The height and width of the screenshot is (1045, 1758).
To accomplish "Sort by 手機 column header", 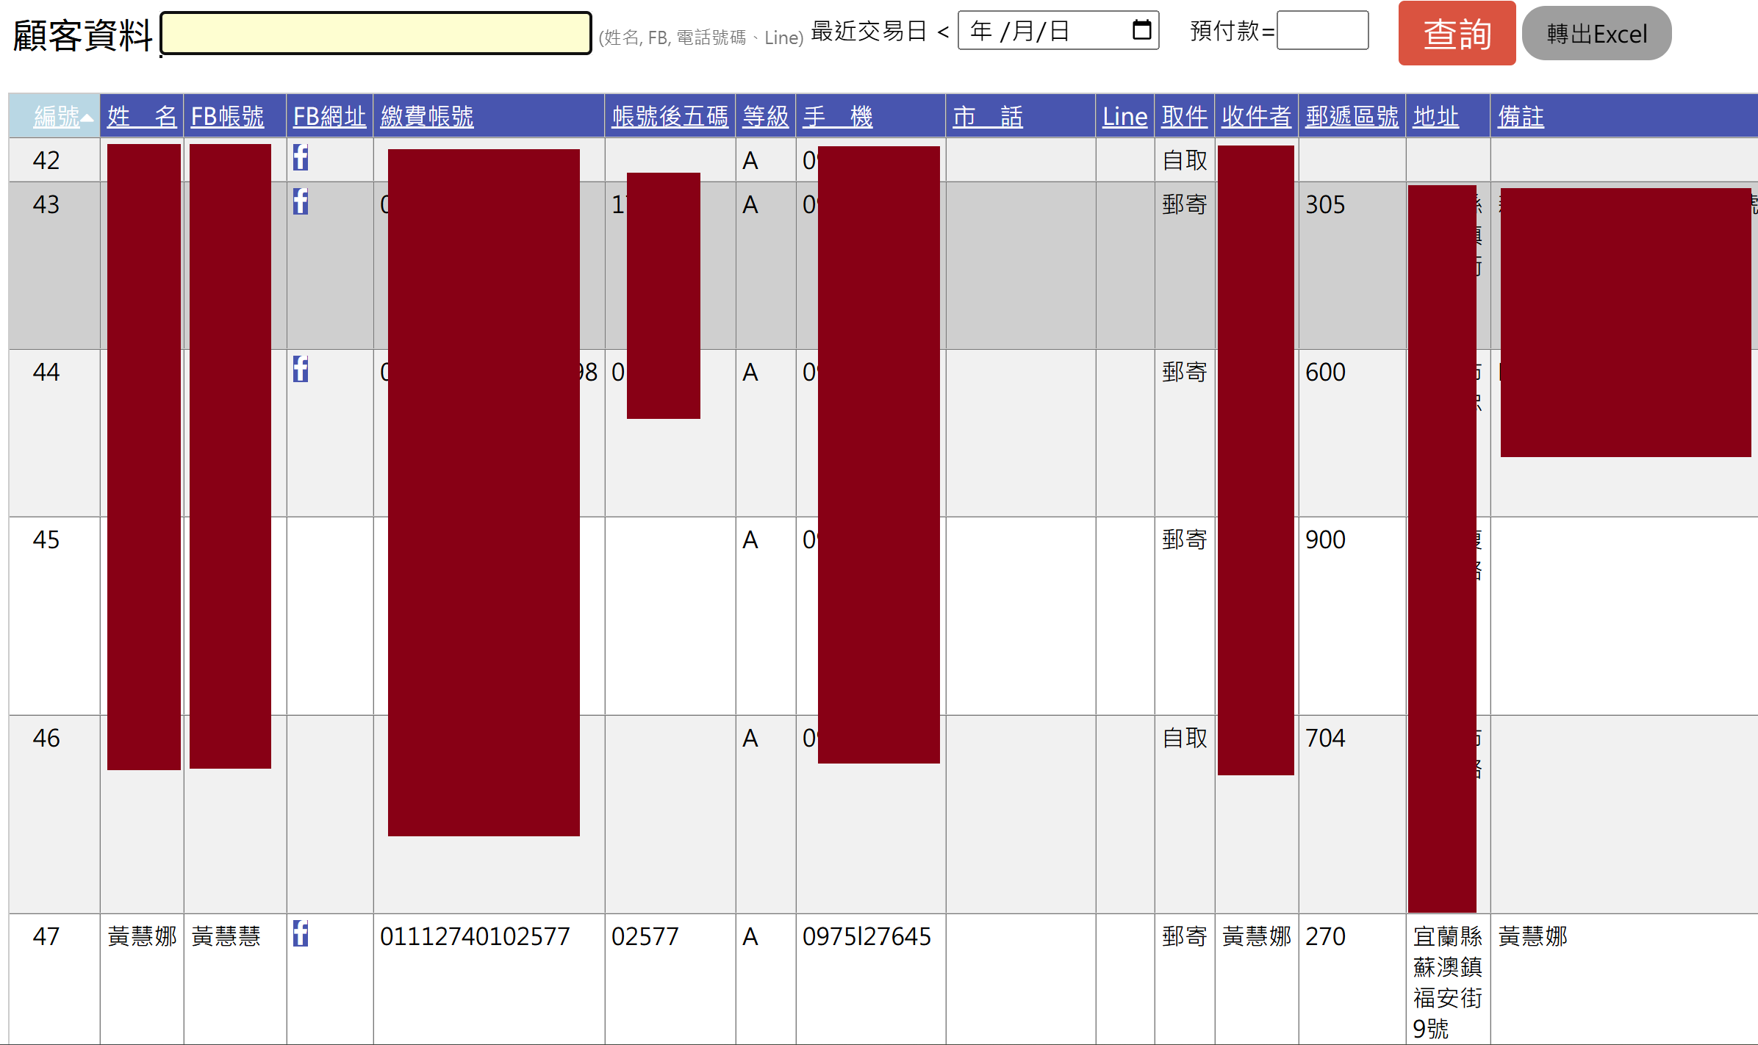I will pyautogui.click(x=838, y=116).
